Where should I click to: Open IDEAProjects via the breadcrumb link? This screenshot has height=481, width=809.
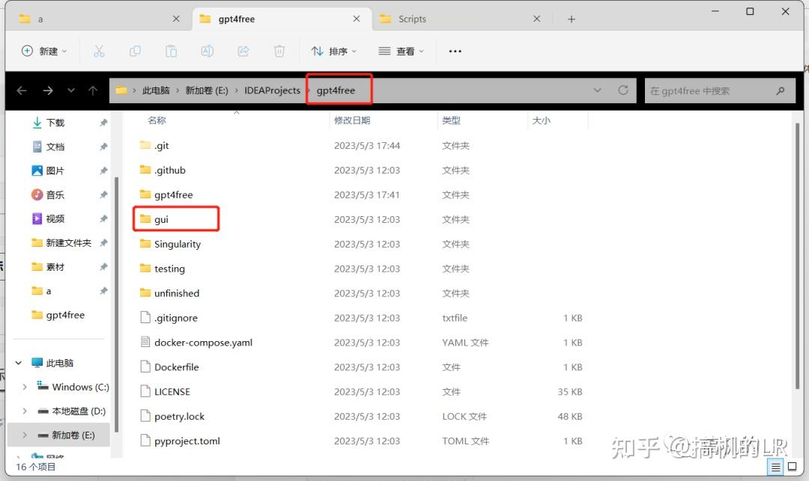click(272, 90)
